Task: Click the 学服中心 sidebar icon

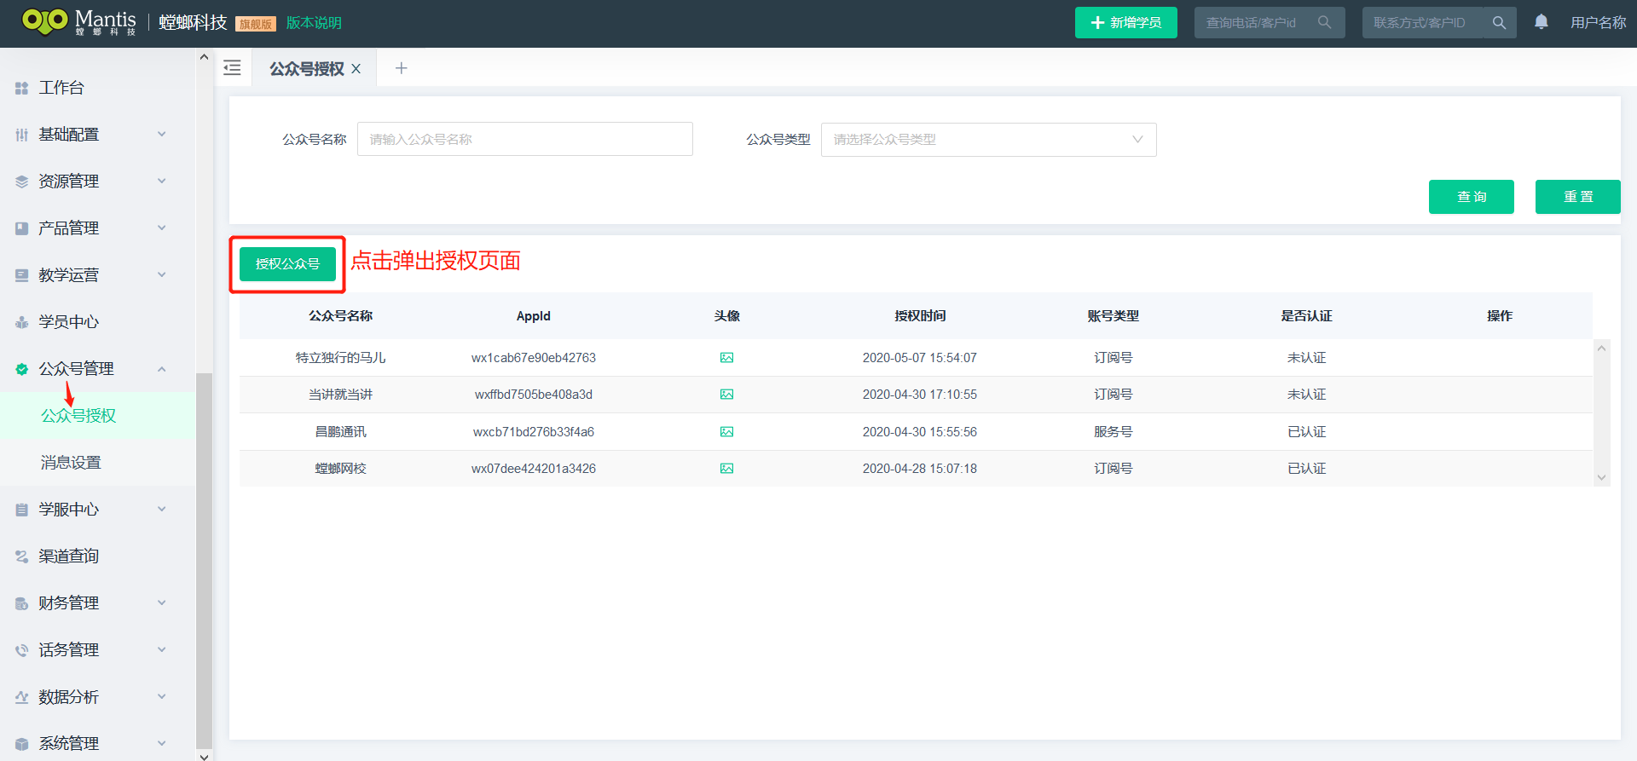Action: 22,510
